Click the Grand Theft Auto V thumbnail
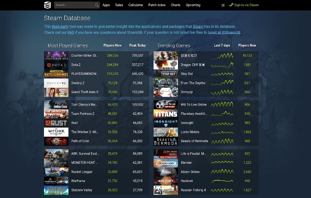 56,92
